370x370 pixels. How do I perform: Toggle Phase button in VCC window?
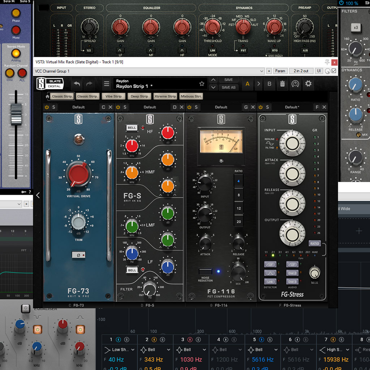16,13
